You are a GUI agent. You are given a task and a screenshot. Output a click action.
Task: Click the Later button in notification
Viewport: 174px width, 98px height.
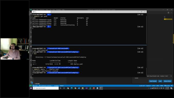(160, 81)
